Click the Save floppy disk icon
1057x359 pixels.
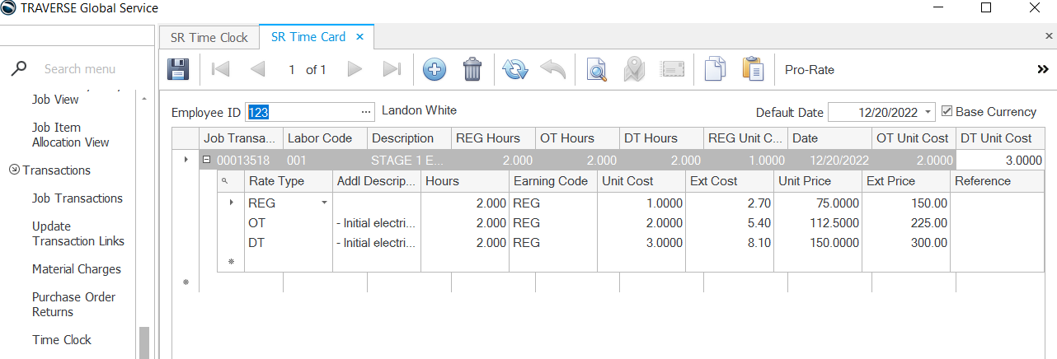[178, 69]
